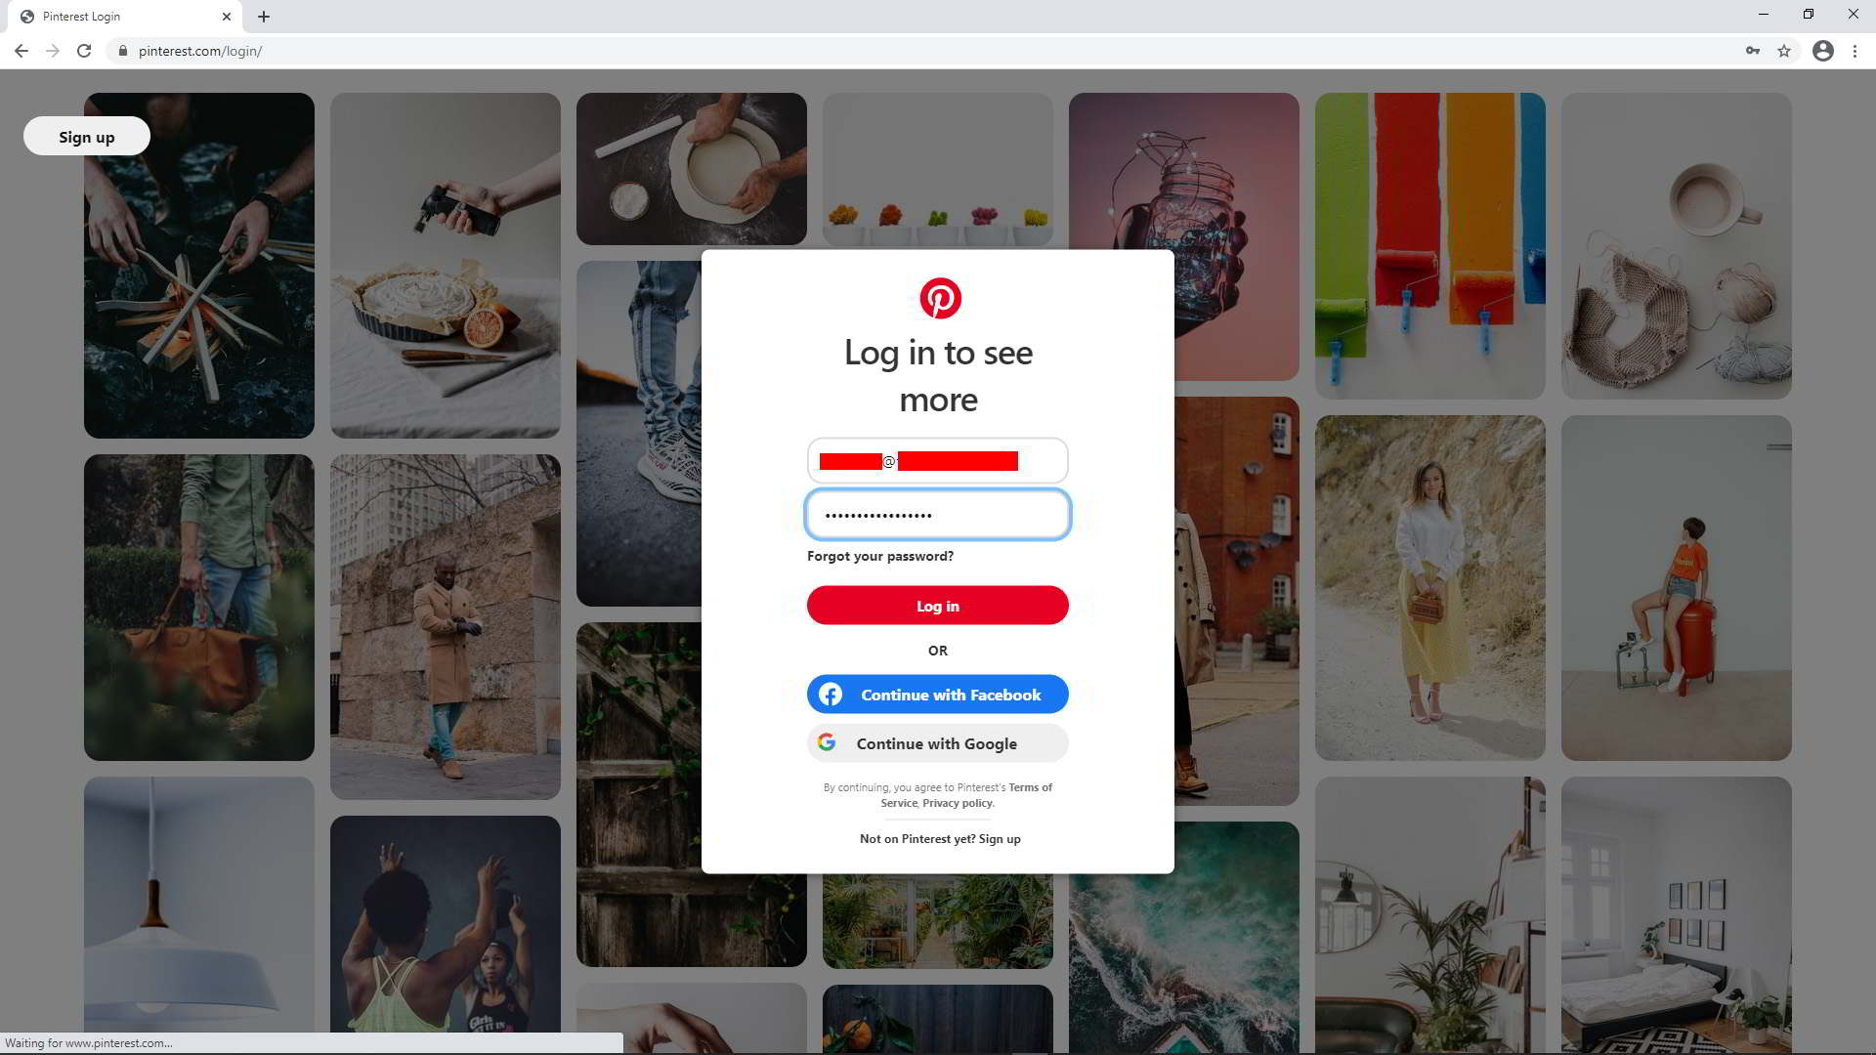Click the Not on Pinterest yet? Sign up link
The height and width of the screenshot is (1055, 1876).
(938, 838)
